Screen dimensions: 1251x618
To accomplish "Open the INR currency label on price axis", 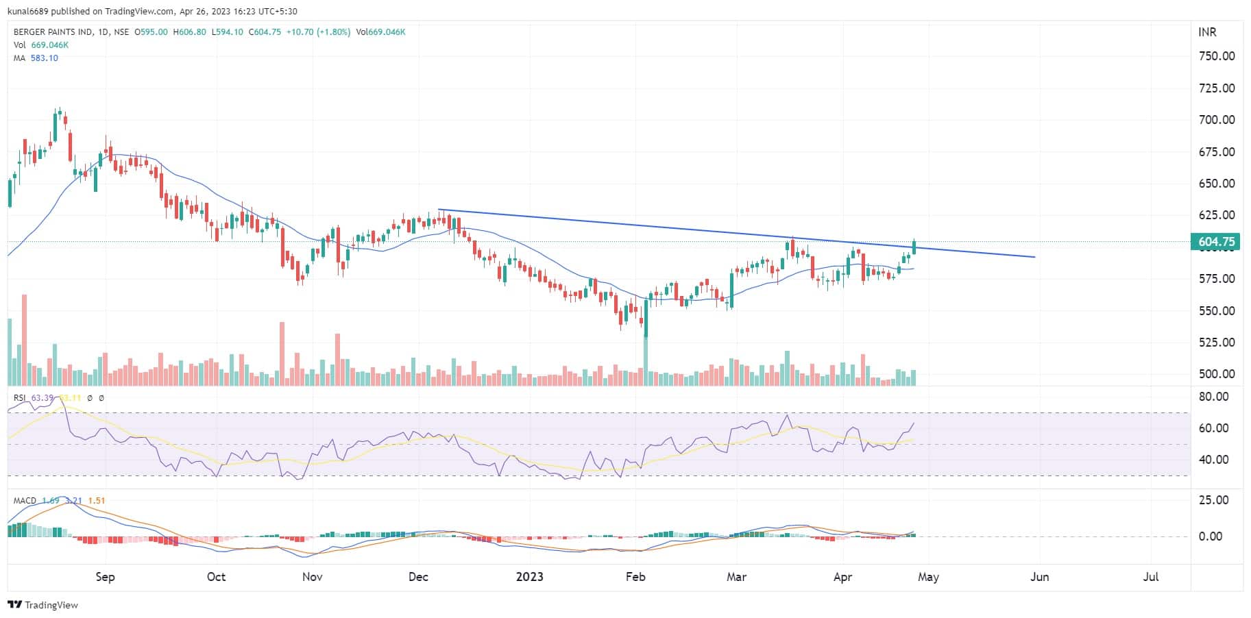I will click(x=1207, y=32).
